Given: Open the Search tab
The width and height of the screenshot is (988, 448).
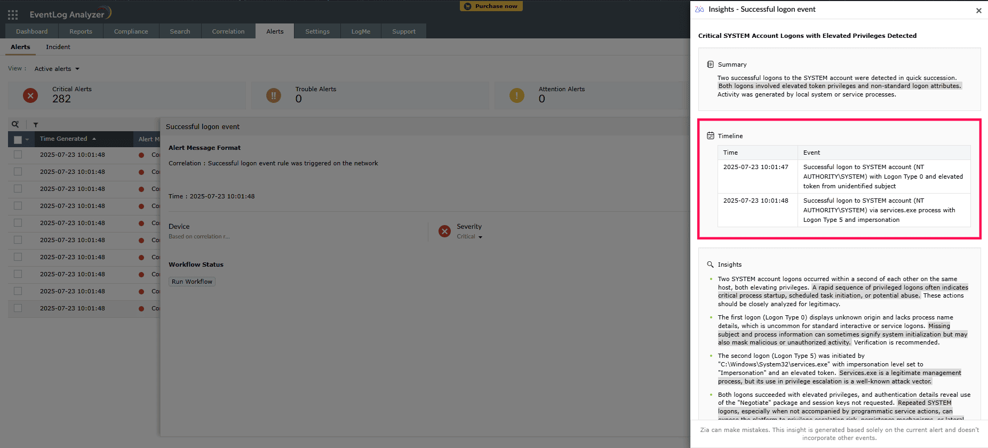Looking at the screenshot, I should [180, 31].
